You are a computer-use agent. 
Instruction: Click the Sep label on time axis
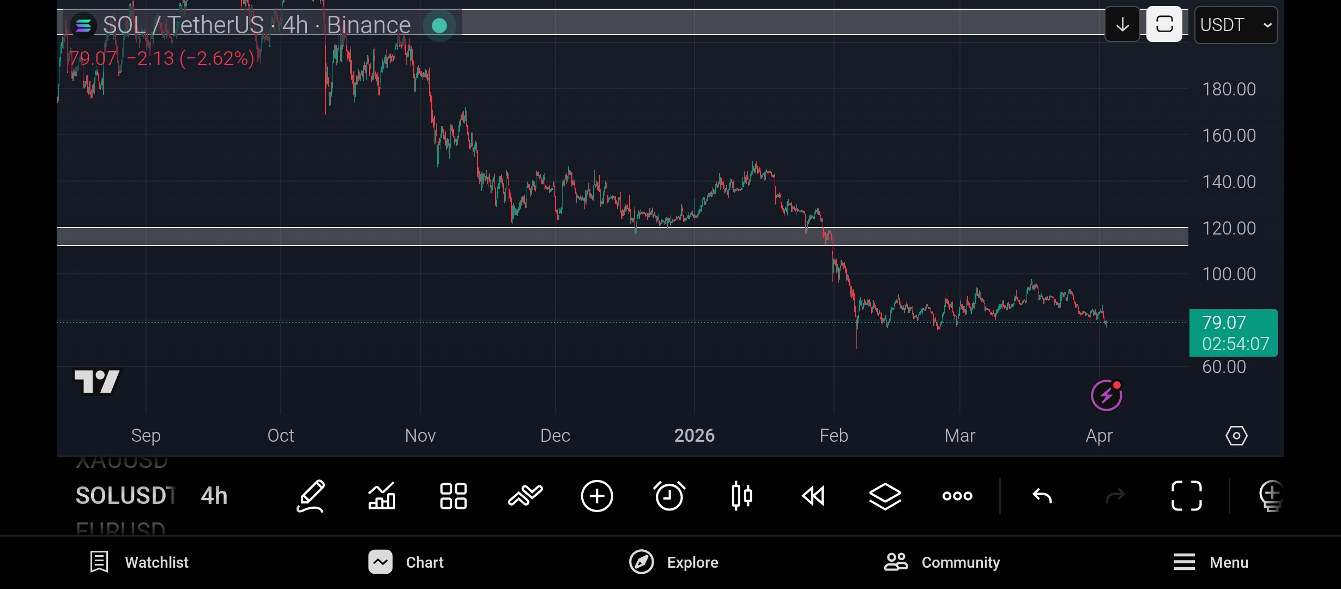[146, 436]
